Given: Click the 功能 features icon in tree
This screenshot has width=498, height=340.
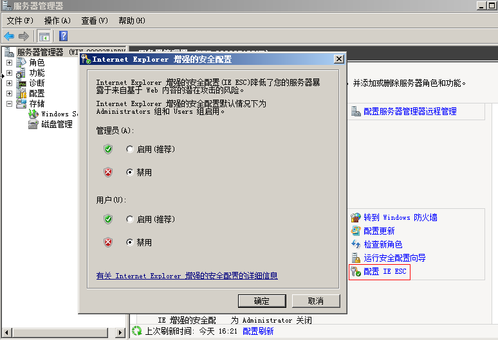Looking at the screenshot, I should click(x=21, y=73).
